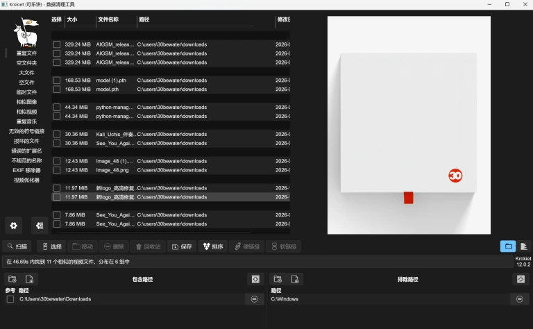
Task: Switch to 重复音乐 duplicate music tool
Action: [x=26, y=121]
